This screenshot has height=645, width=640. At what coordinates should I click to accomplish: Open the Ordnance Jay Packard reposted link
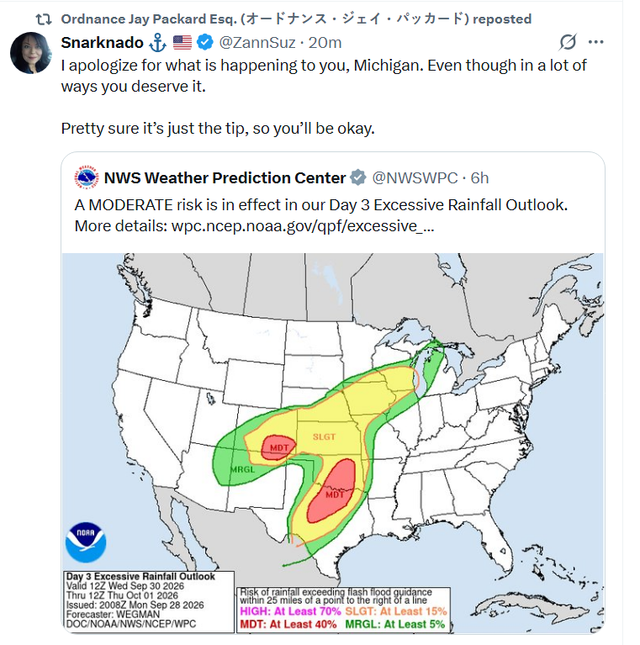click(x=296, y=19)
